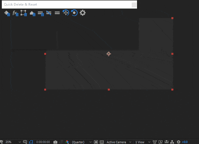Click the delete expressions icon with slash
The image size is (199, 144).
coord(49,13)
